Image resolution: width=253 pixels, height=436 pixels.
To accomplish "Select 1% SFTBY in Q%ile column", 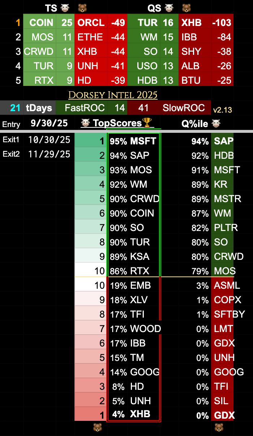I will pyautogui.click(x=220, y=314).
